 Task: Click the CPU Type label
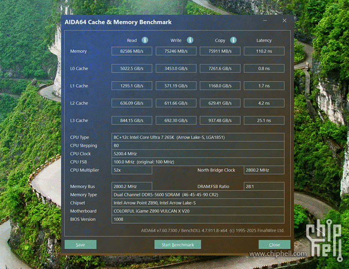click(79, 138)
